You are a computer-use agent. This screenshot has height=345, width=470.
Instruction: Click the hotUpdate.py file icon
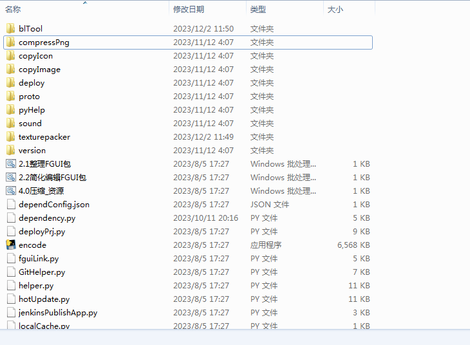(10, 299)
